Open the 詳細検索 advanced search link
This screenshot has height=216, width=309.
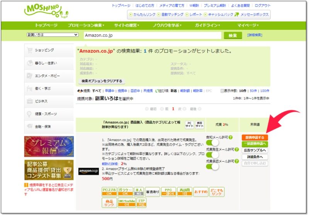[x=255, y=35]
